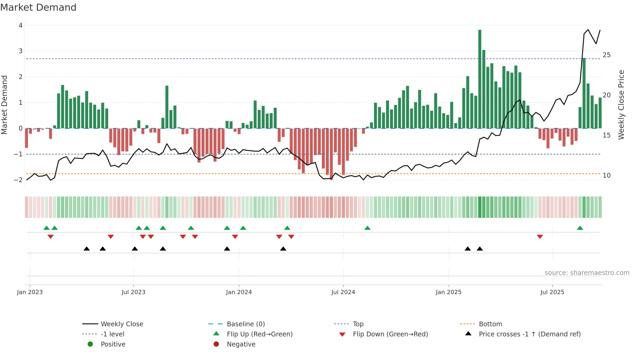Viewport: 639px width, 359px height.
Task: Toggle the Weekly Close legend entry
Action: [x=113, y=324]
